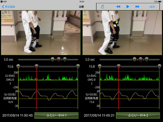Tap the reload circular arrow icon
This screenshot has width=163, height=122.
click(x=102, y=7)
